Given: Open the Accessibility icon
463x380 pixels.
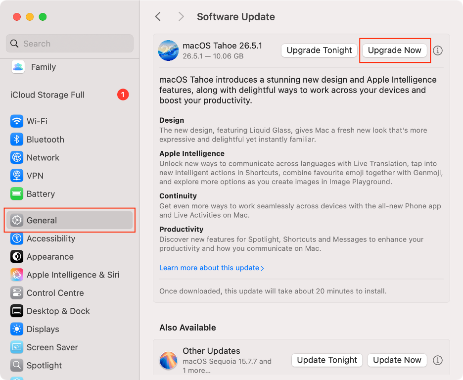Looking at the screenshot, I should pyautogui.click(x=17, y=238).
